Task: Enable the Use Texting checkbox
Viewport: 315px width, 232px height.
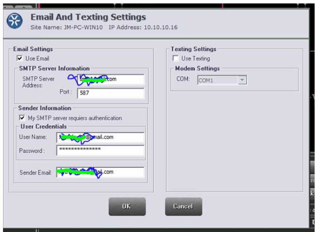Action: (x=175, y=58)
